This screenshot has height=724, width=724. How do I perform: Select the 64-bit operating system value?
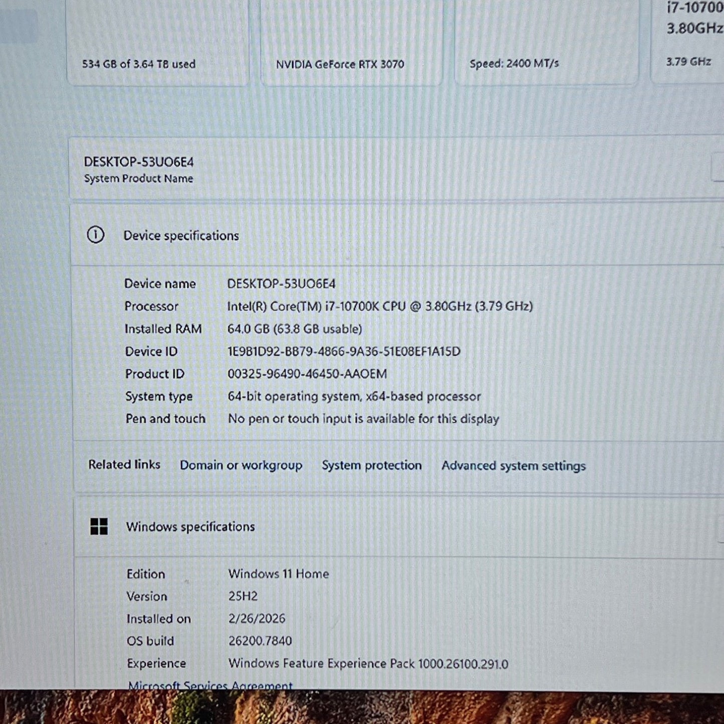point(354,396)
